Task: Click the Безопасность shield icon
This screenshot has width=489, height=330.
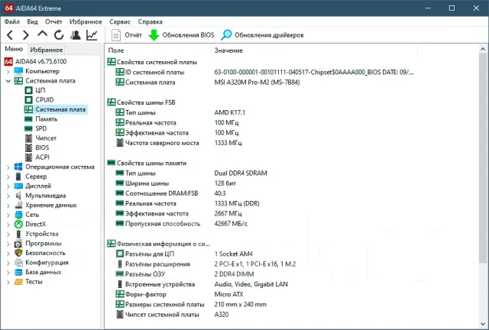Action: [x=18, y=253]
